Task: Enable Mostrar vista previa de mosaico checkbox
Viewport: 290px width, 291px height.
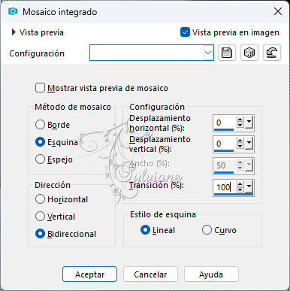Action: (x=40, y=88)
